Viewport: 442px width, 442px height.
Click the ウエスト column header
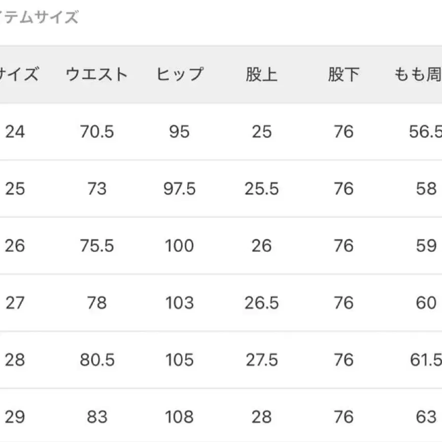(x=97, y=75)
